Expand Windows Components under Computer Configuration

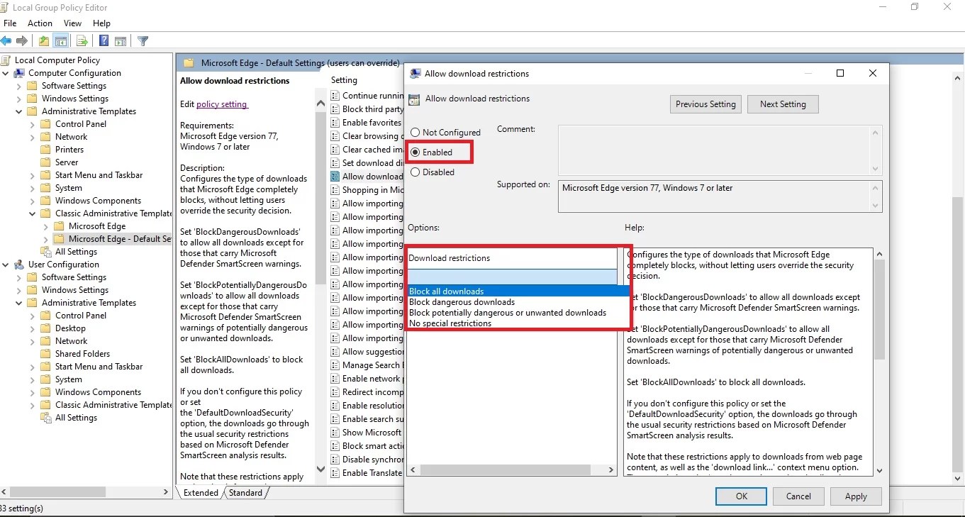[33, 201]
